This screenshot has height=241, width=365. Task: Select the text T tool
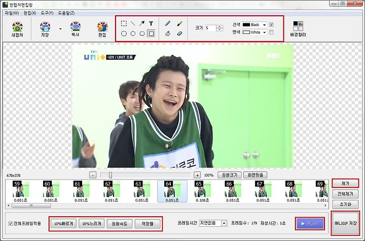151,23
